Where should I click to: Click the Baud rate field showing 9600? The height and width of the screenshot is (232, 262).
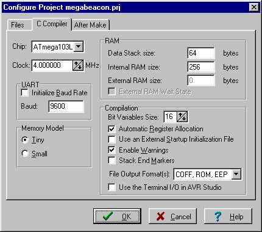pyautogui.click(x=66, y=106)
